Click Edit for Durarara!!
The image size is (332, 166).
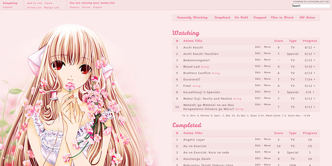258,79
